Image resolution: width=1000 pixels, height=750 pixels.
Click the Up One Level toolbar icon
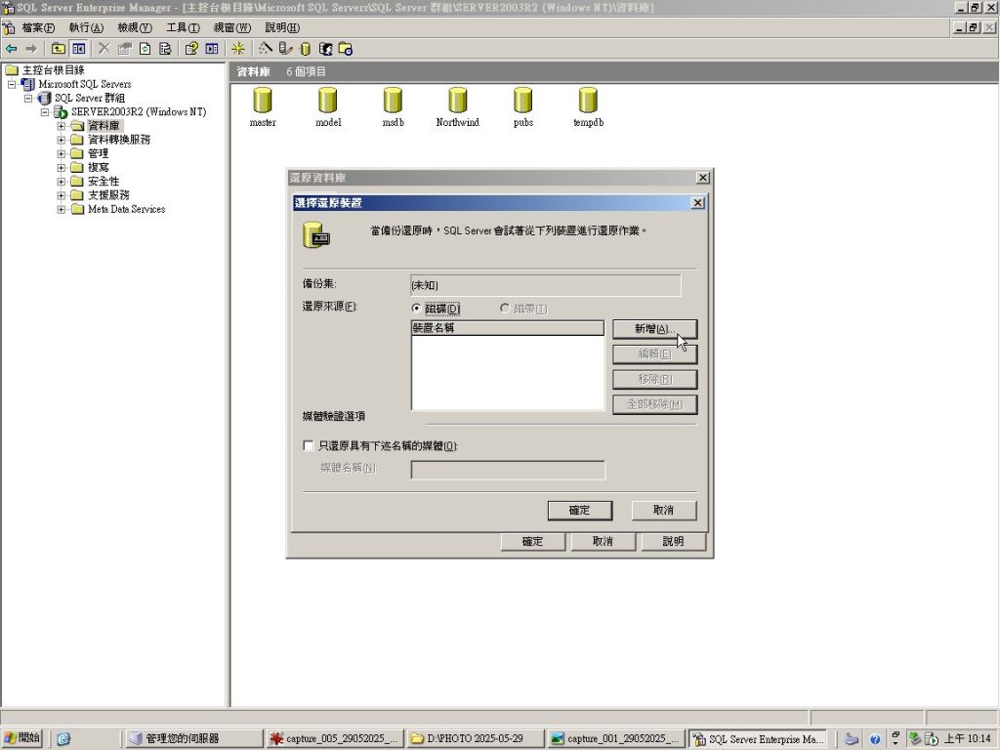click(59, 48)
